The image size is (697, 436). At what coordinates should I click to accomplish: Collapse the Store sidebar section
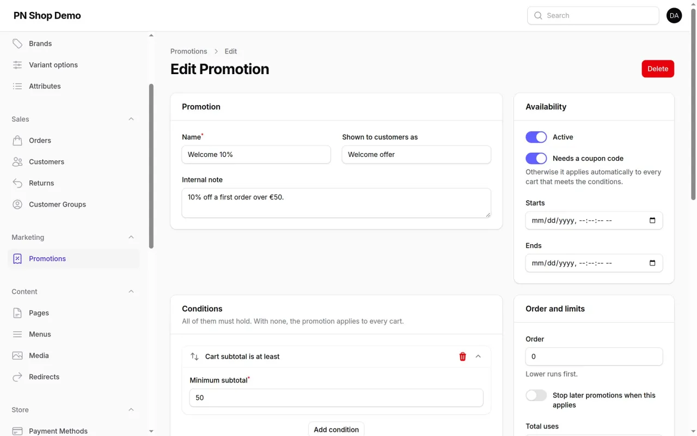[131, 410]
